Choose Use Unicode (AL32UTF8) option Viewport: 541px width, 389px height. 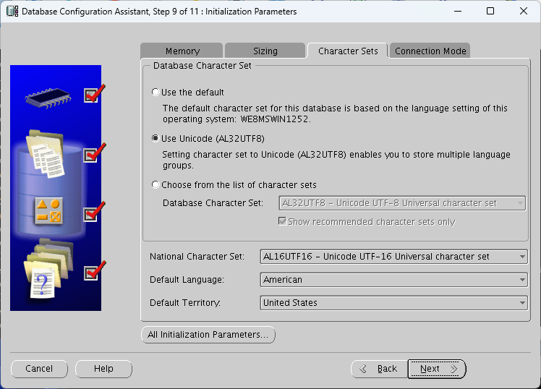click(156, 138)
